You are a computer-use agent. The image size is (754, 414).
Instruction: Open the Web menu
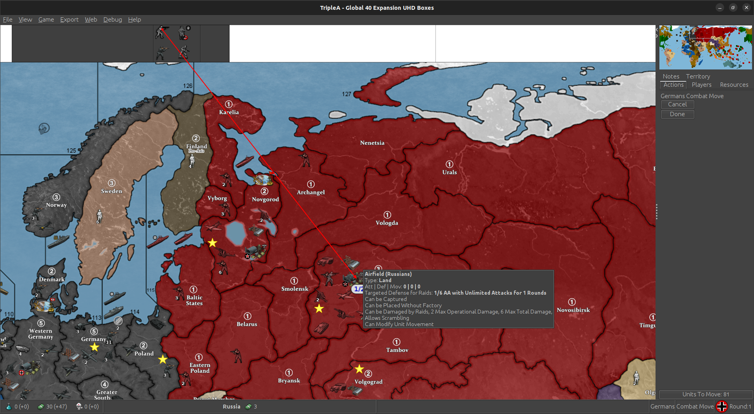coord(91,20)
